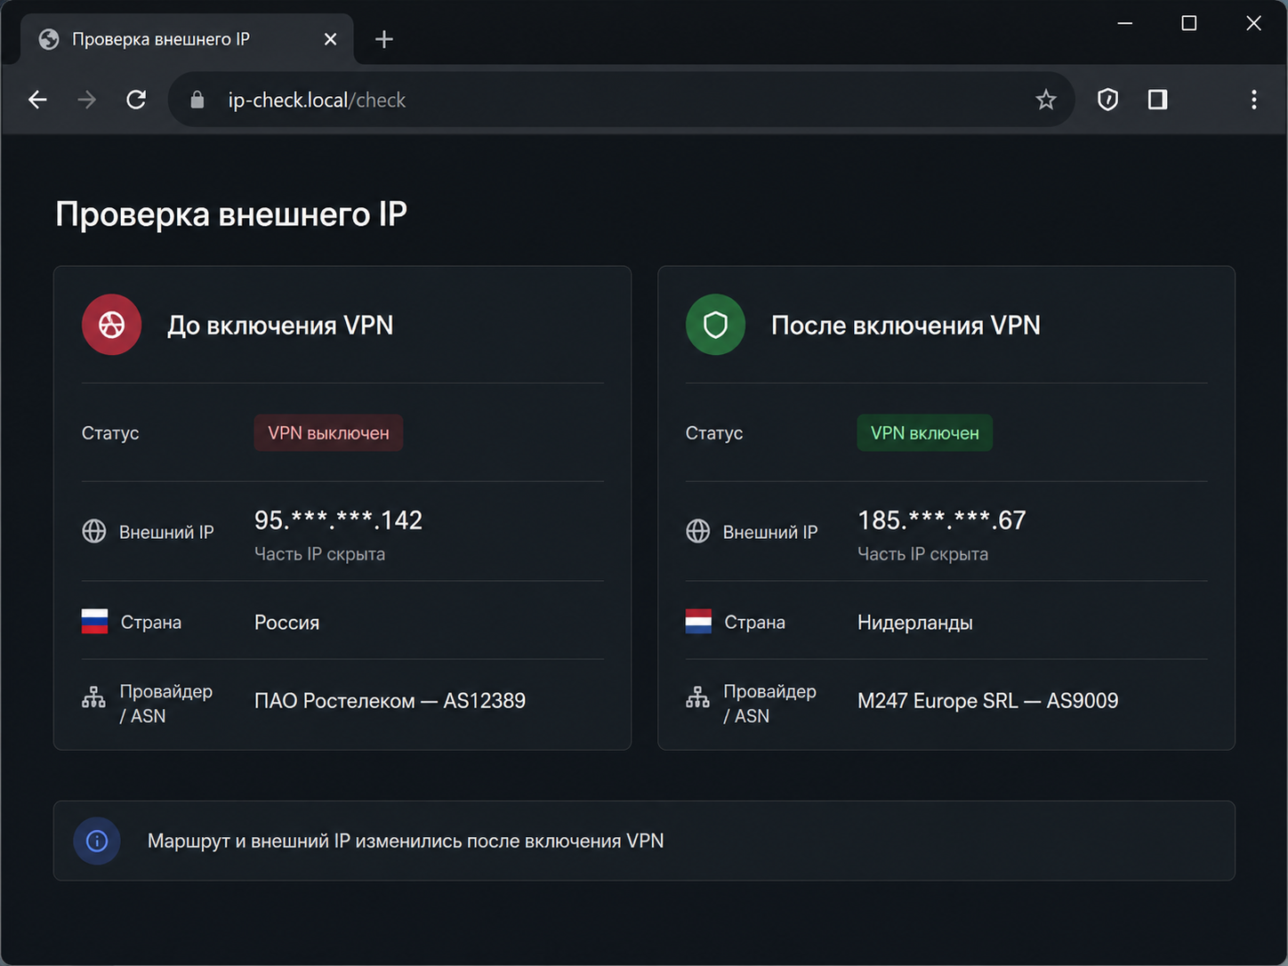This screenshot has width=1288, height=966.
Task: Click the blue info icon in bottom banner
Action: [x=97, y=841]
